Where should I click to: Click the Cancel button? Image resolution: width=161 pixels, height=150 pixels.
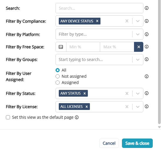(x=109, y=143)
